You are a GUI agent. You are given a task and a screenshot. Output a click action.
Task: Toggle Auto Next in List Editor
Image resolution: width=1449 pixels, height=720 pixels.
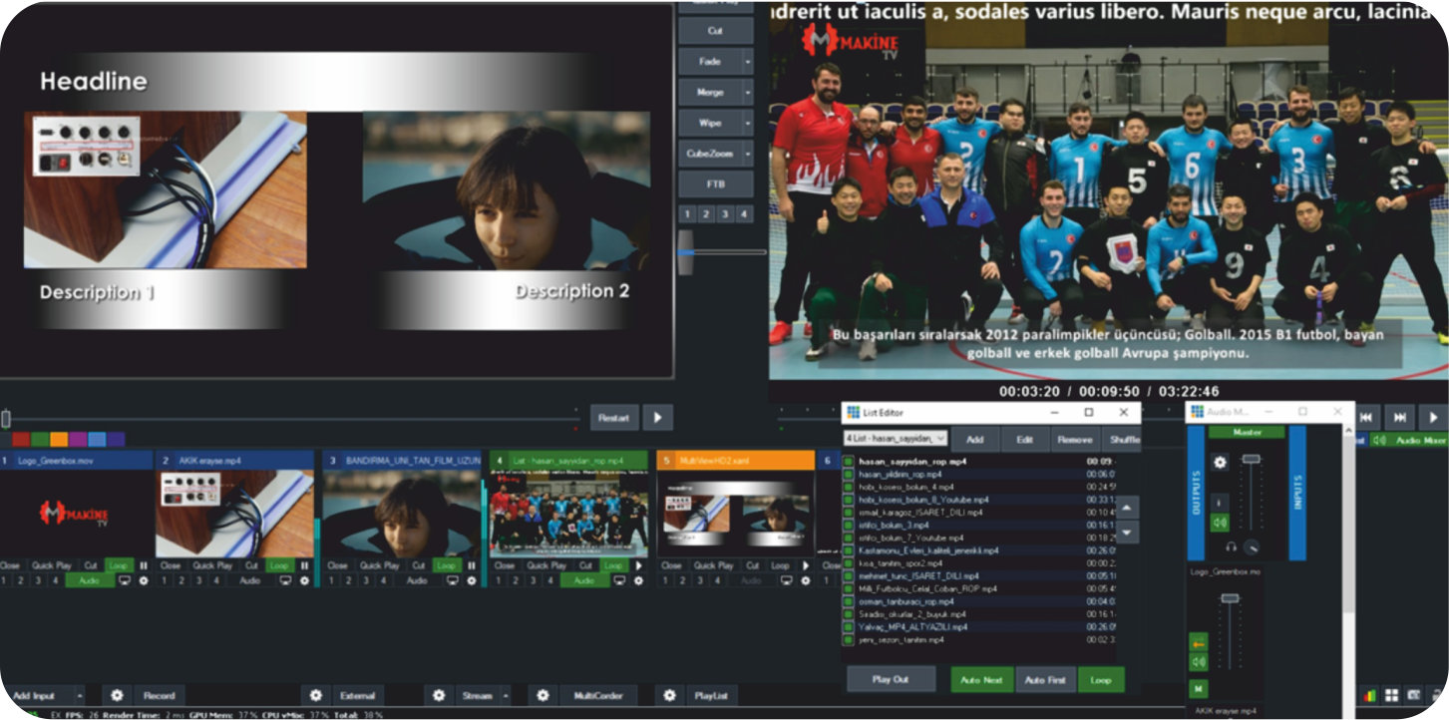click(981, 679)
